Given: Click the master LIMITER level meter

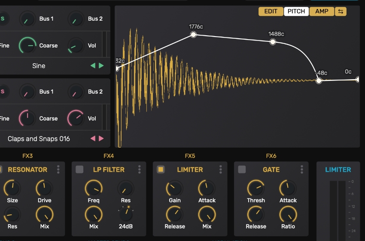Looking at the screenshot, I should click(338, 210).
